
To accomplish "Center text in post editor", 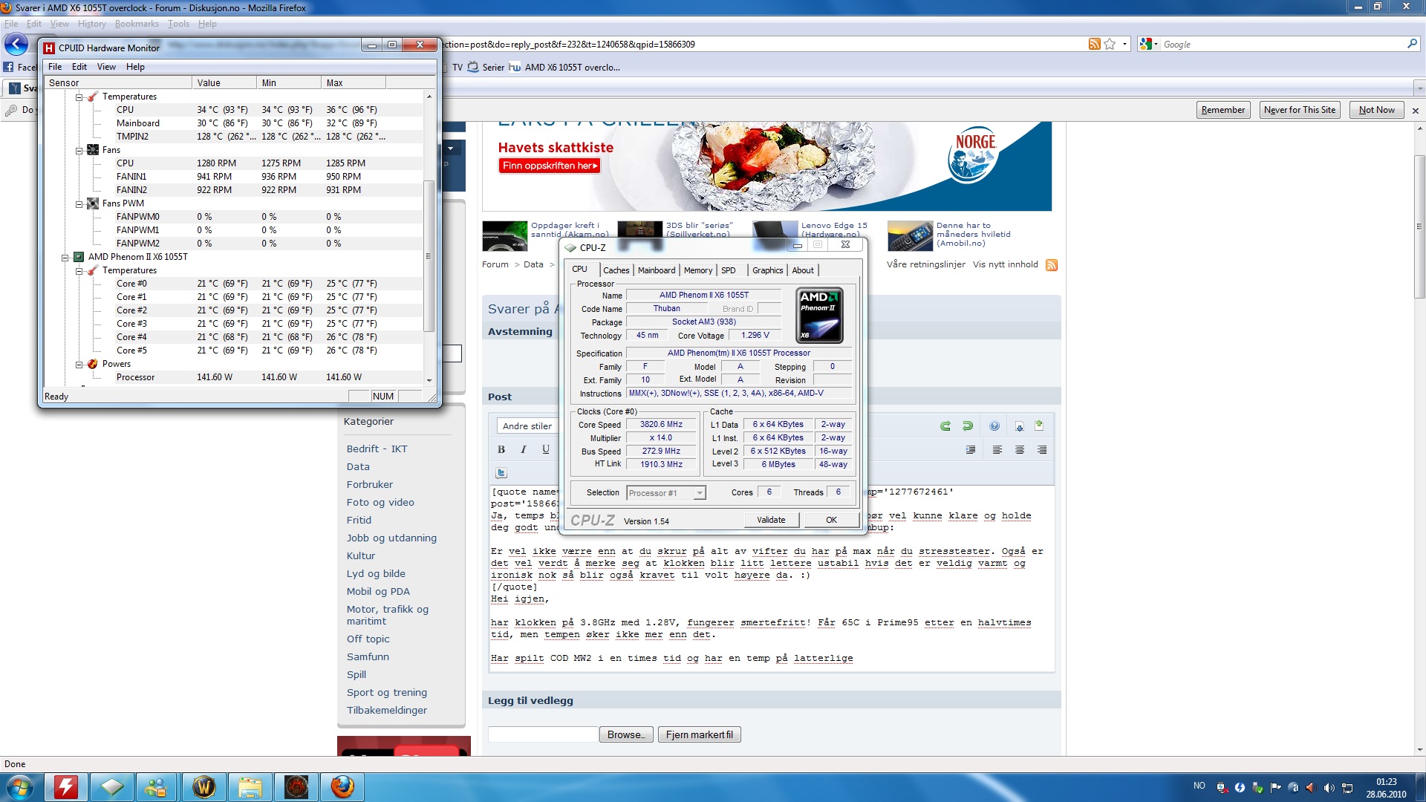I will pos(1020,450).
